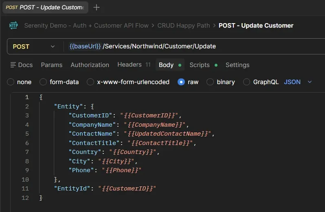Image resolution: width=325 pixels, height=212 pixels.
Task: Open the Body tab
Action: [170, 65]
